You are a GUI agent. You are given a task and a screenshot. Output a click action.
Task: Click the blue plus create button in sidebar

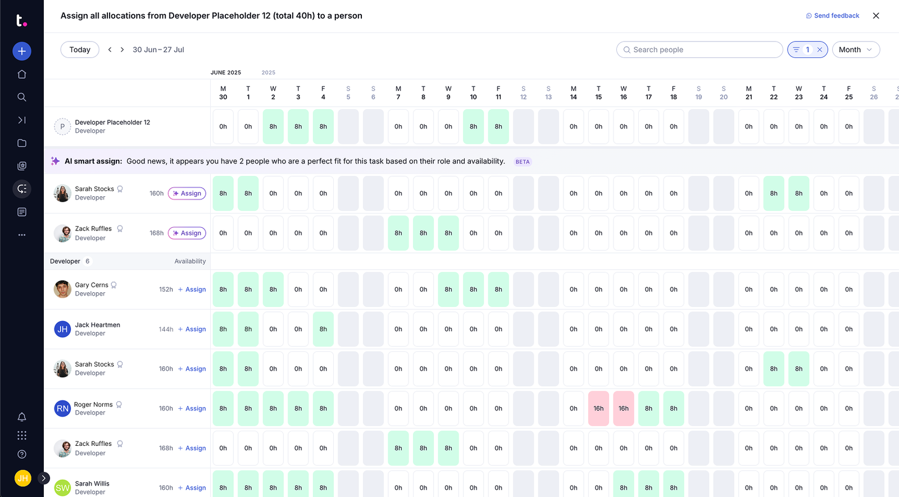pos(22,51)
